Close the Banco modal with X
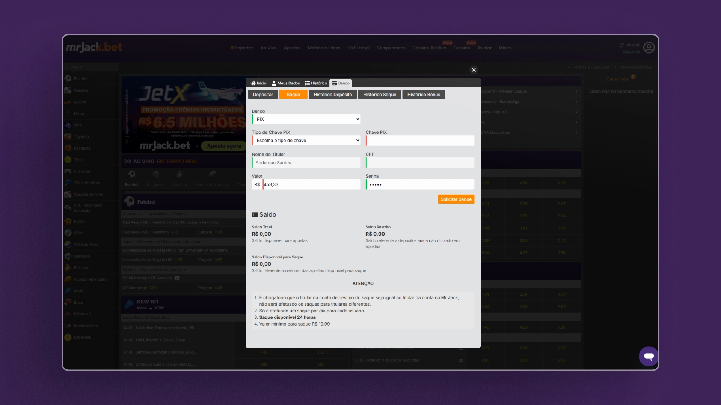 click(474, 70)
